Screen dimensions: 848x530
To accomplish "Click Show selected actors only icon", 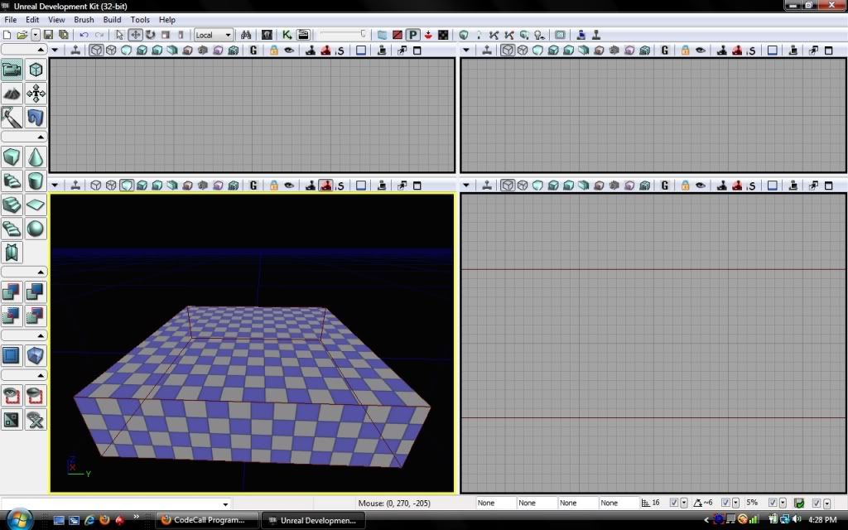I will (12, 395).
